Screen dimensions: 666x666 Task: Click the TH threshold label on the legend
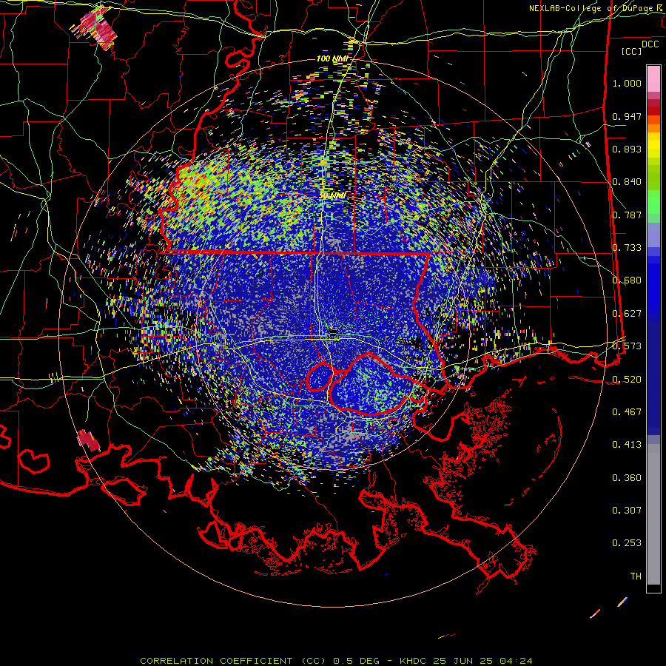pos(636,576)
